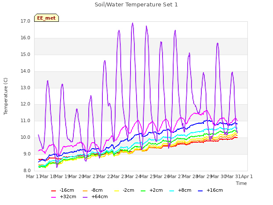
Task: Click the 8.0 y-axis tick label
Action: (27, 170)
